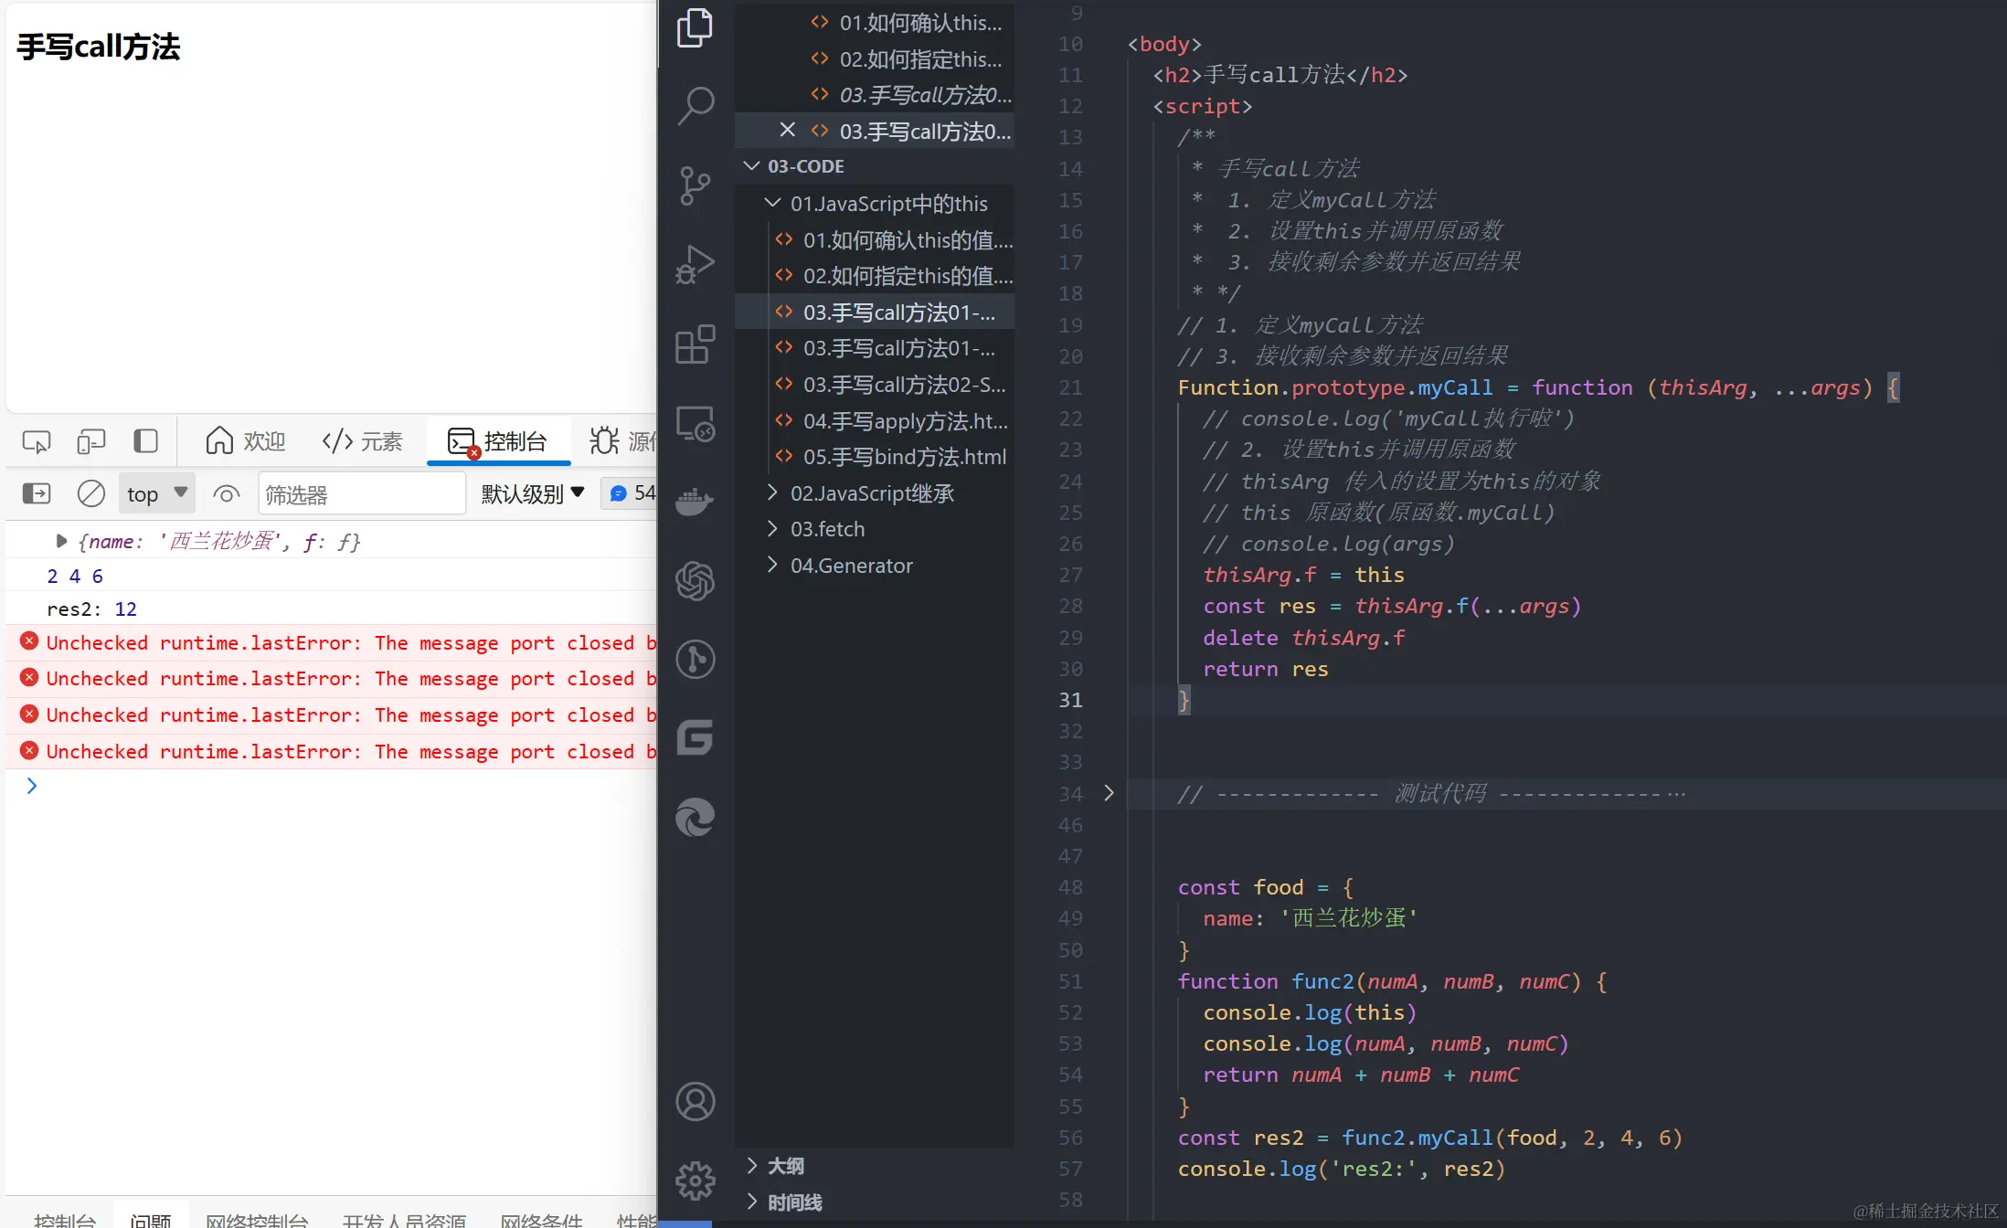The height and width of the screenshot is (1228, 2007).
Task: Open the Extensions view
Action: point(695,344)
